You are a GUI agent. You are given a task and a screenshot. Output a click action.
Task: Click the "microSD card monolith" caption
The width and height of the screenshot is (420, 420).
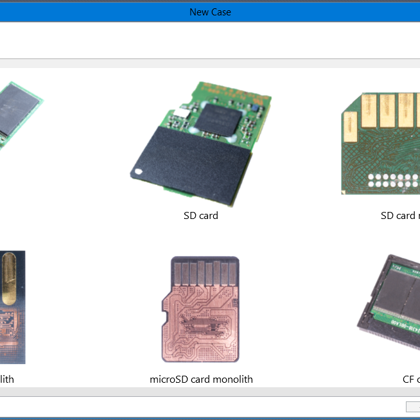point(201,379)
